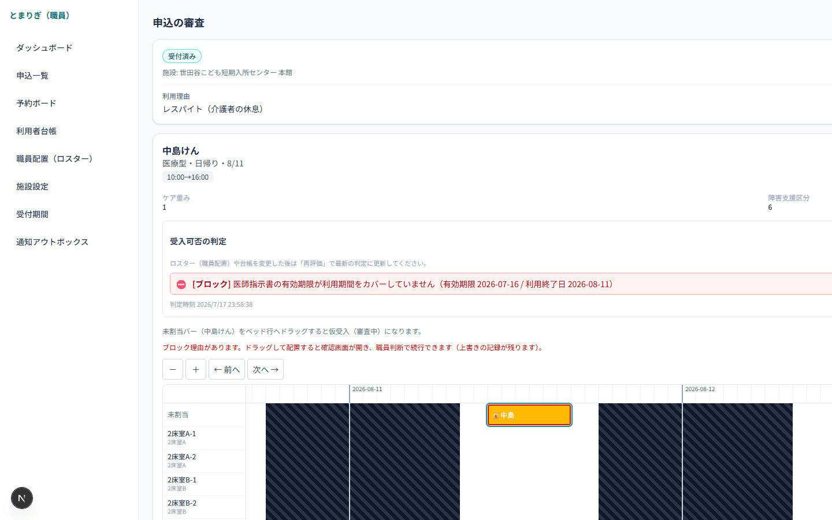The height and width of the screenshot is (520, 832).
Task: Zoom out timeline with minus button
Action: [x=173, y=369]
